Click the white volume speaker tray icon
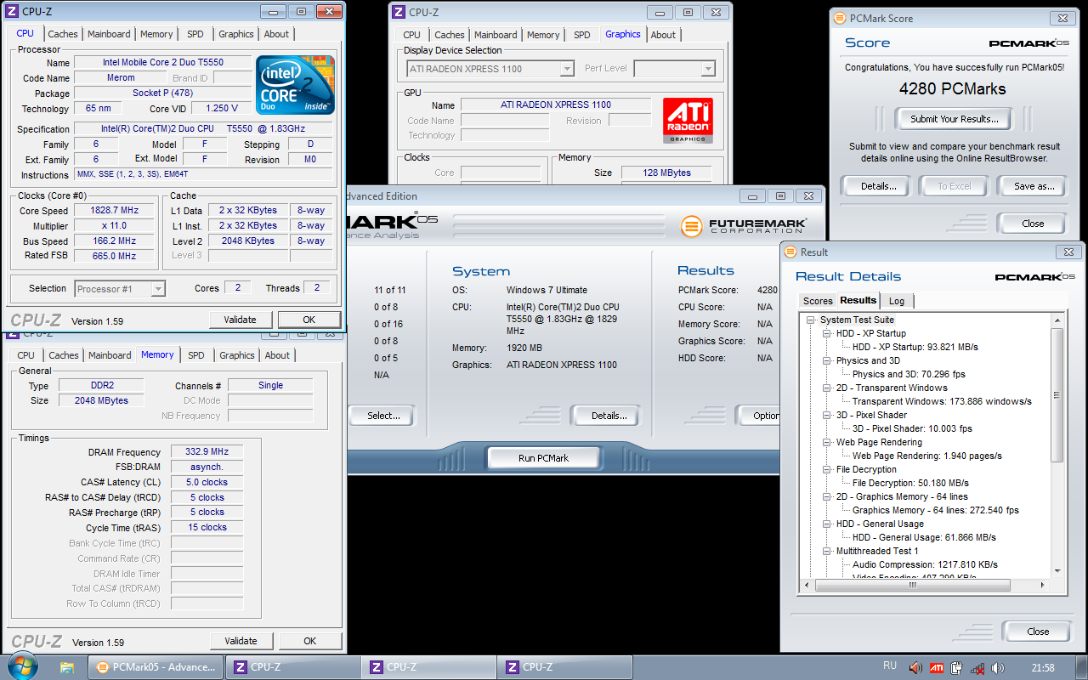This screenshot has width=1088, height=680. pyautogui.click(x=998, y=668)
